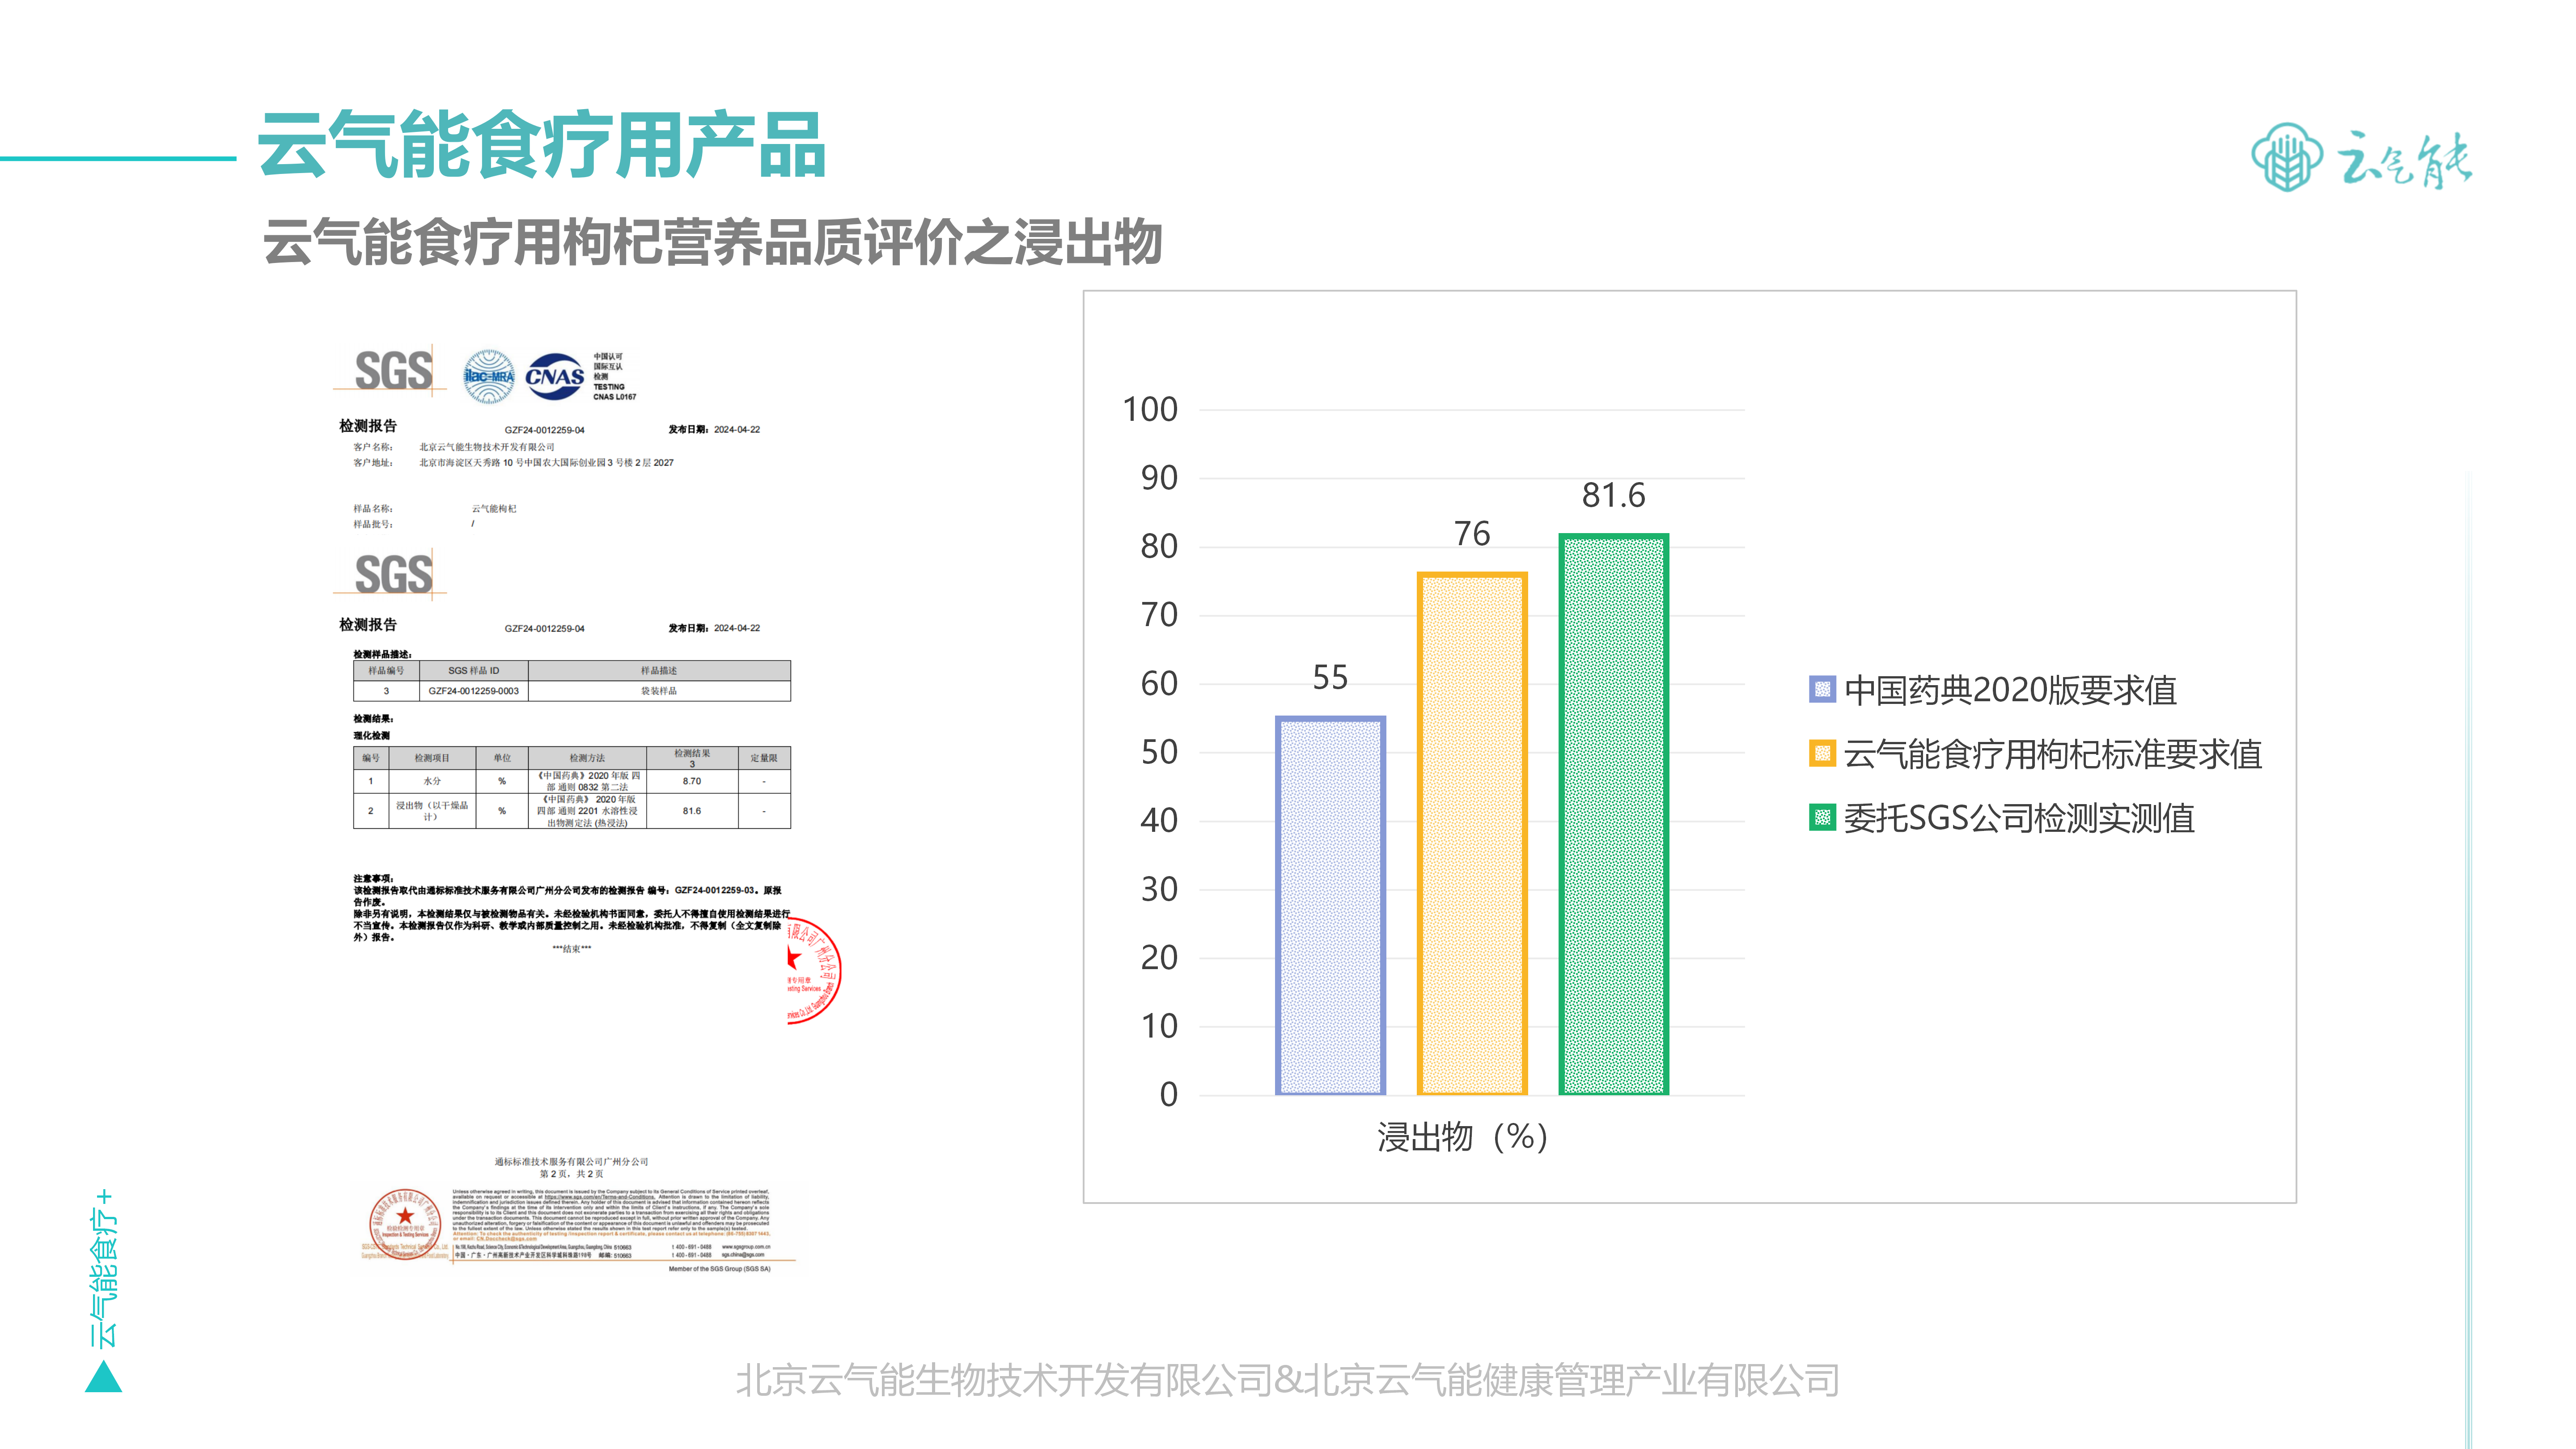
Task: Select the green bar valued 81.6
Action: click(1614, 814)
